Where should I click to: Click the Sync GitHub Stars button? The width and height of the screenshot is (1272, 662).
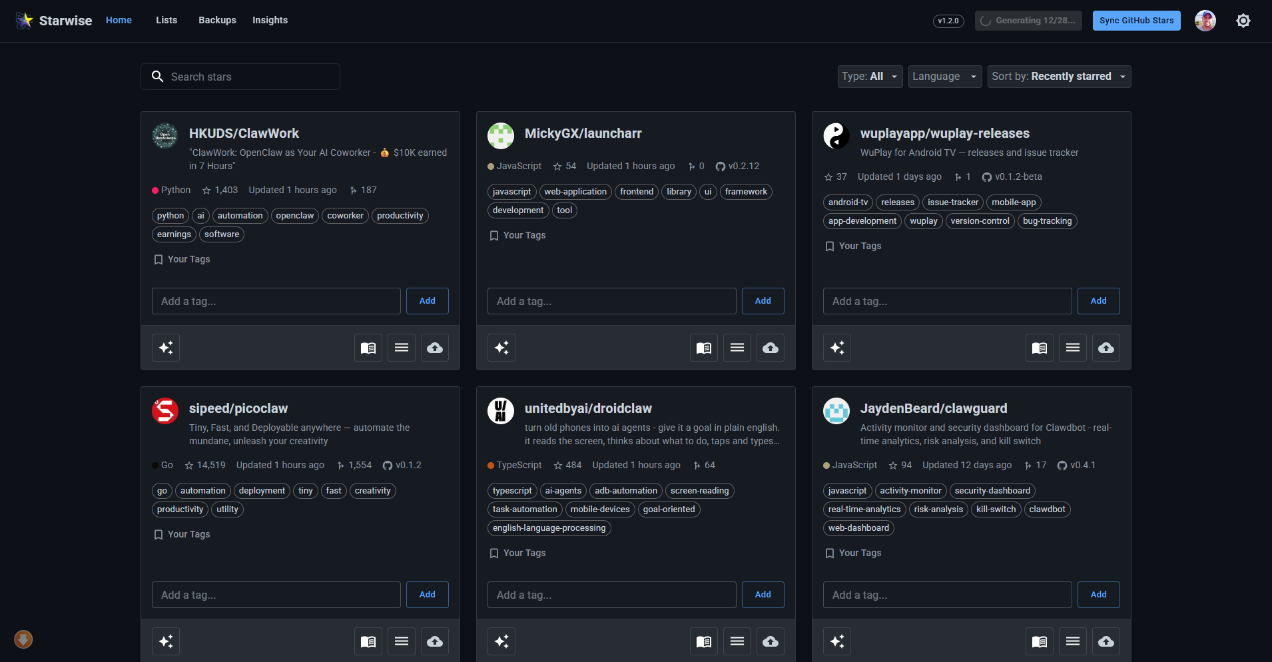tap(1137, 21)
